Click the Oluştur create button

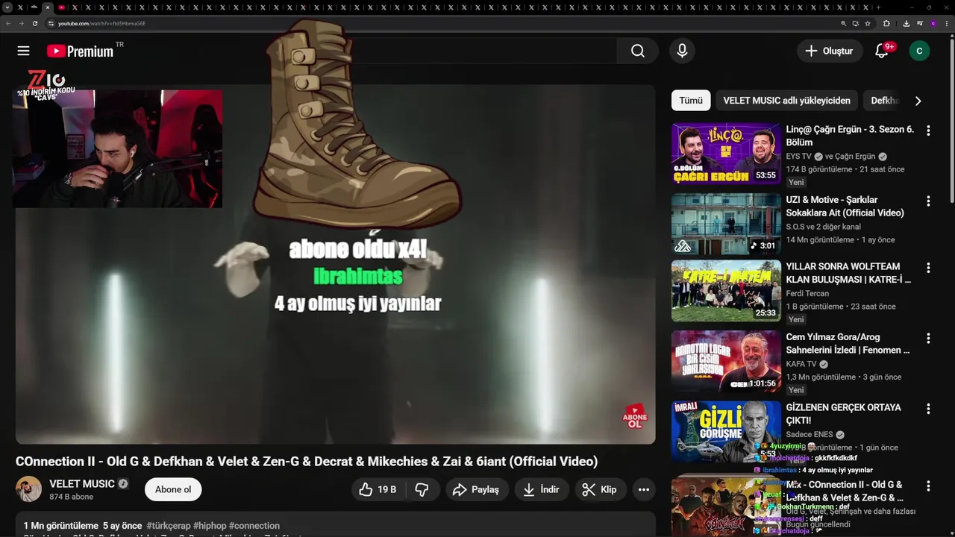(x=829, y=51)
